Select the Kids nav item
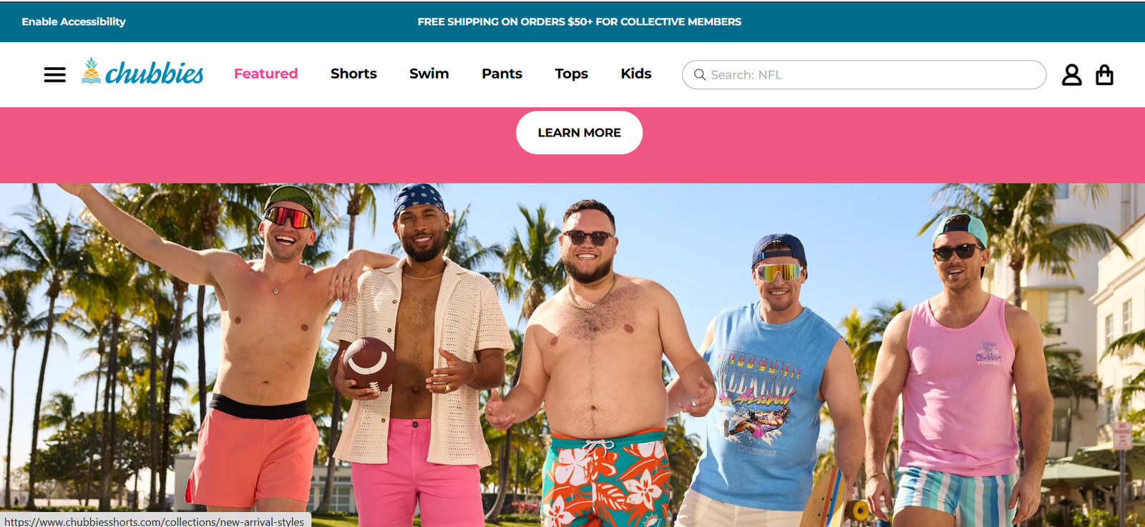The image size is (1145, 527). pyautogui.click(x=635, y=74)
